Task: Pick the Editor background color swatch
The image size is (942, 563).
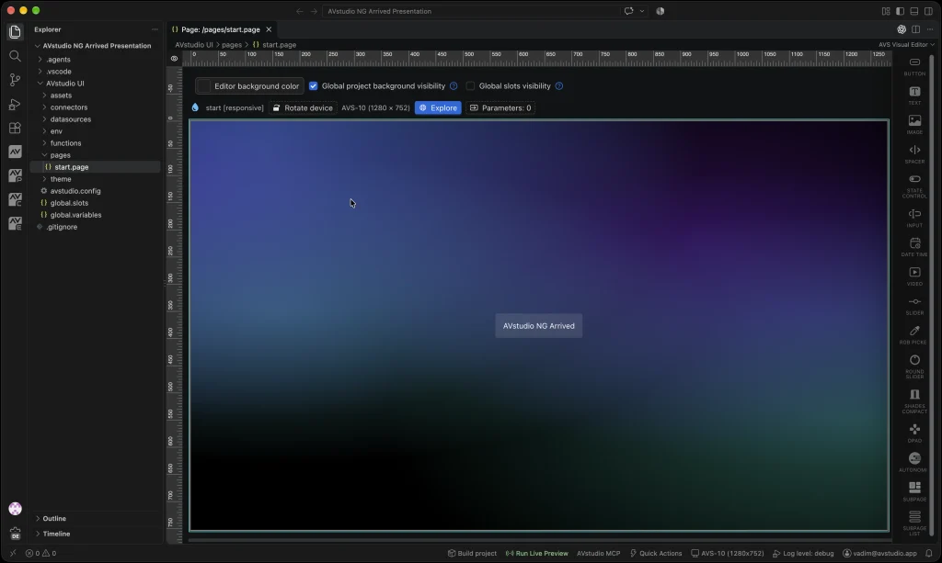Action: pos(204,85)
